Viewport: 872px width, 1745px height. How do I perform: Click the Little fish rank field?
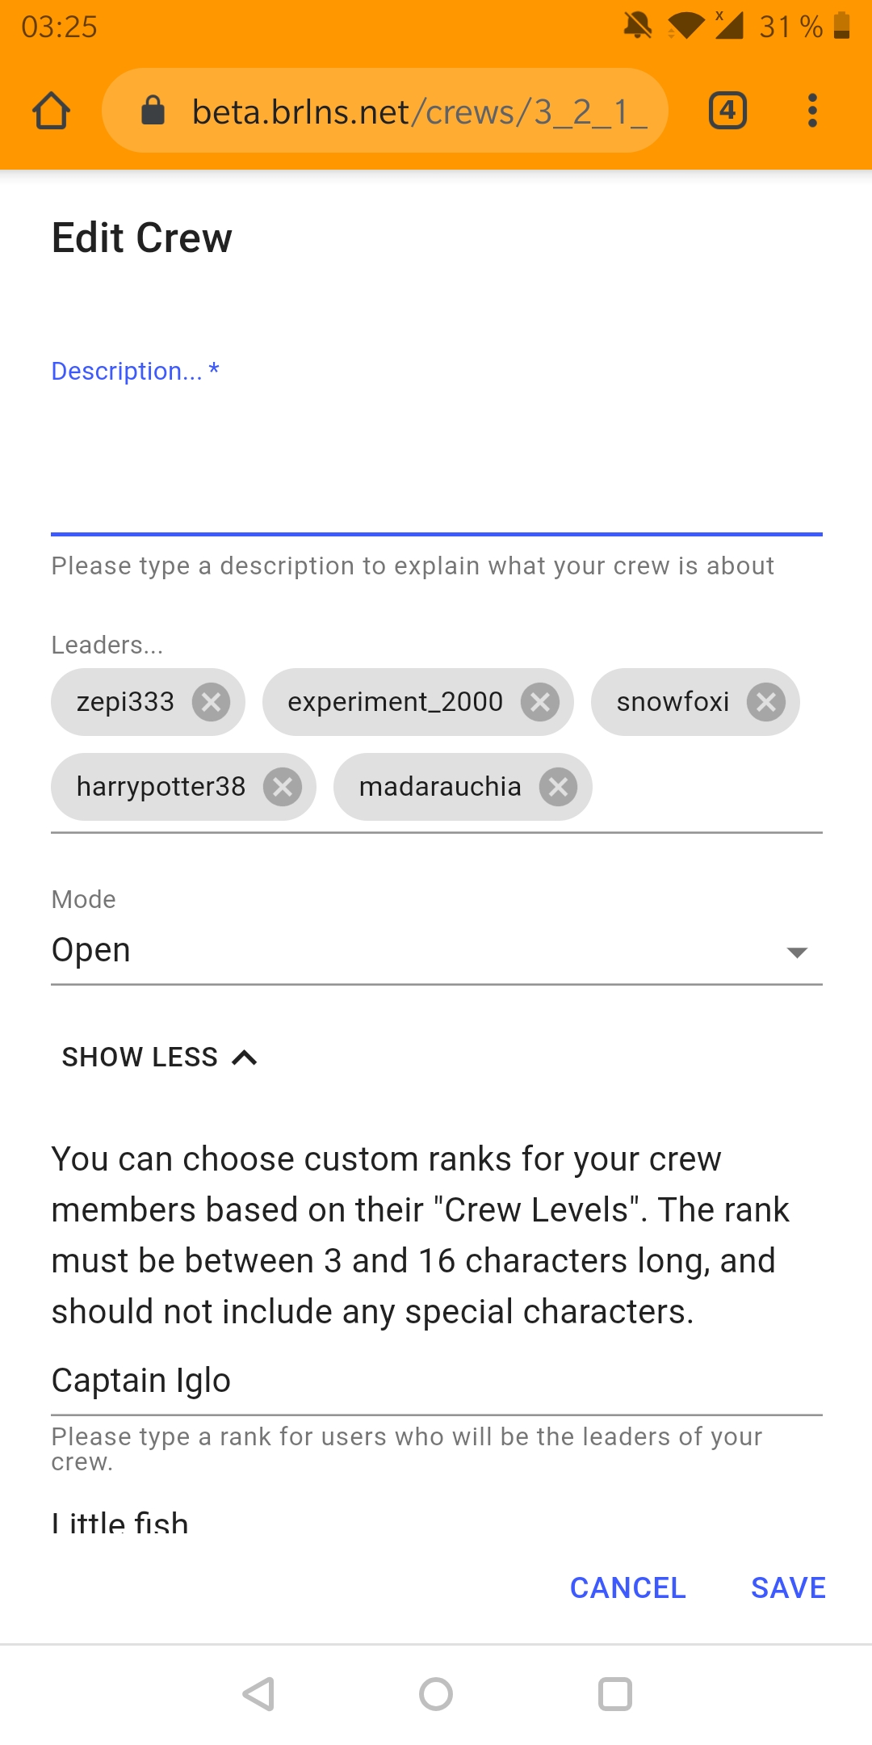437,1522
